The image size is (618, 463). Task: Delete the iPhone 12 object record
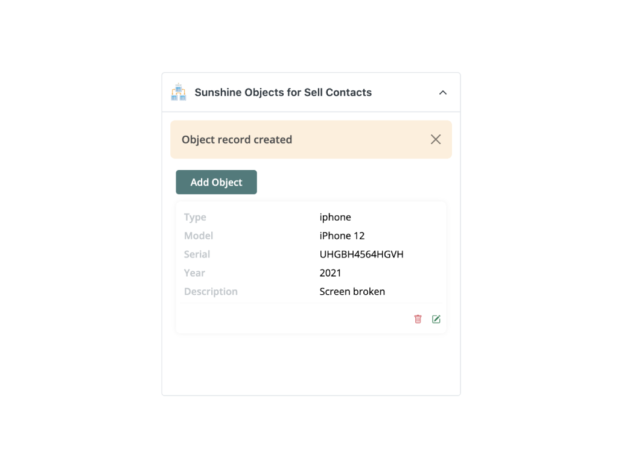[418, 319]
